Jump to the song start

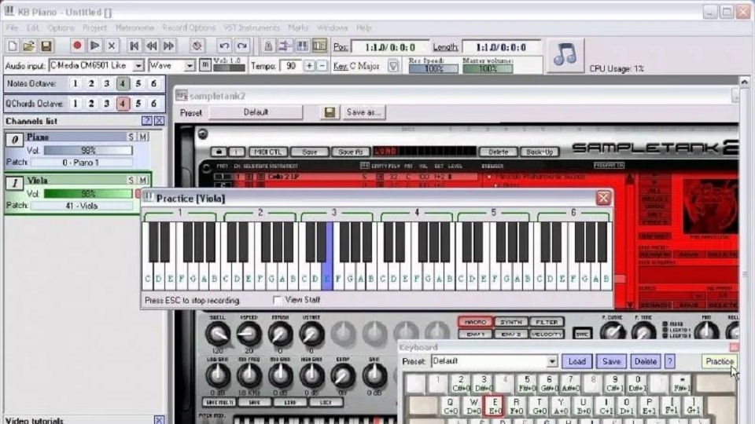[x=134, y=46]
